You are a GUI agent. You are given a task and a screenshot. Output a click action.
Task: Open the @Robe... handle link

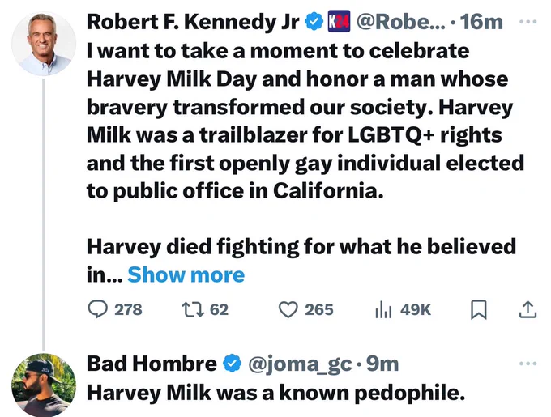401,22
